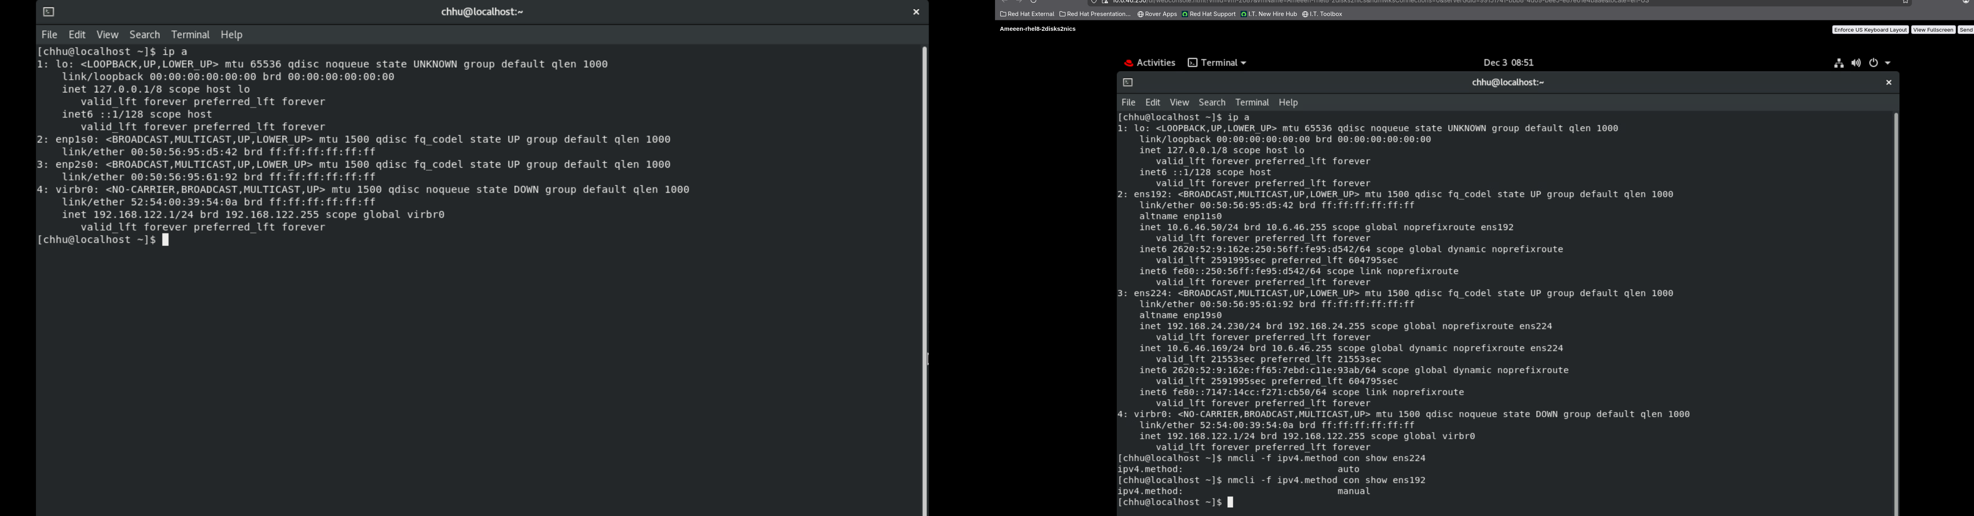Click terminal icon in right window titlebar
1974x516 pixels.
(1127, 83)
